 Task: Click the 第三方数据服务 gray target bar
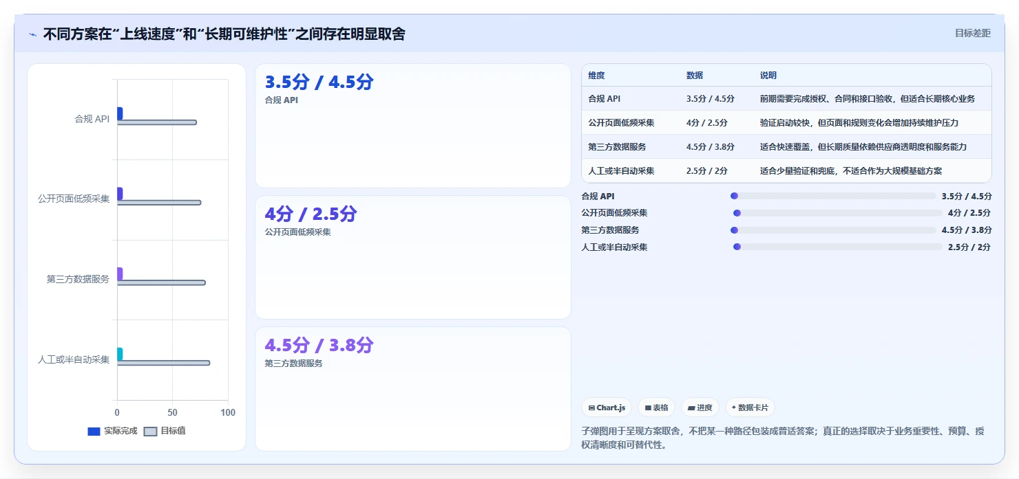point(161,282)
